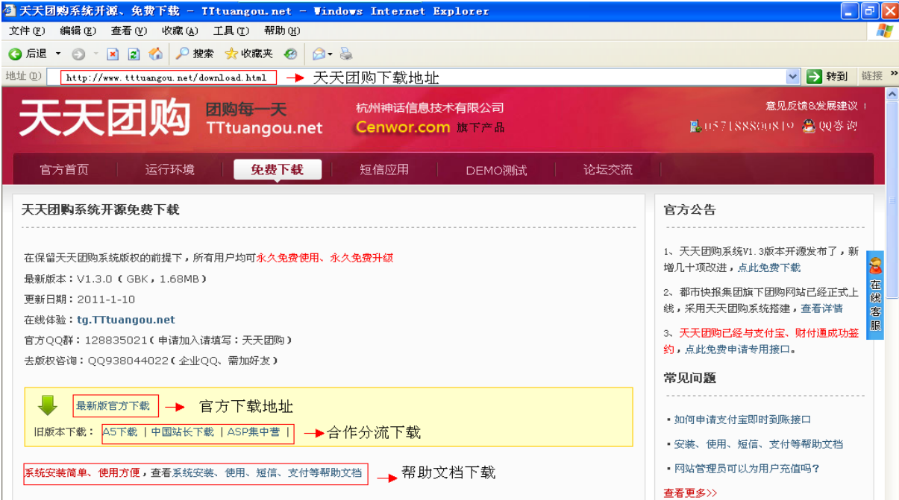899x500 pixels.
Task: Click the Windows flag logo icon
Action: (x=884, y=31)
